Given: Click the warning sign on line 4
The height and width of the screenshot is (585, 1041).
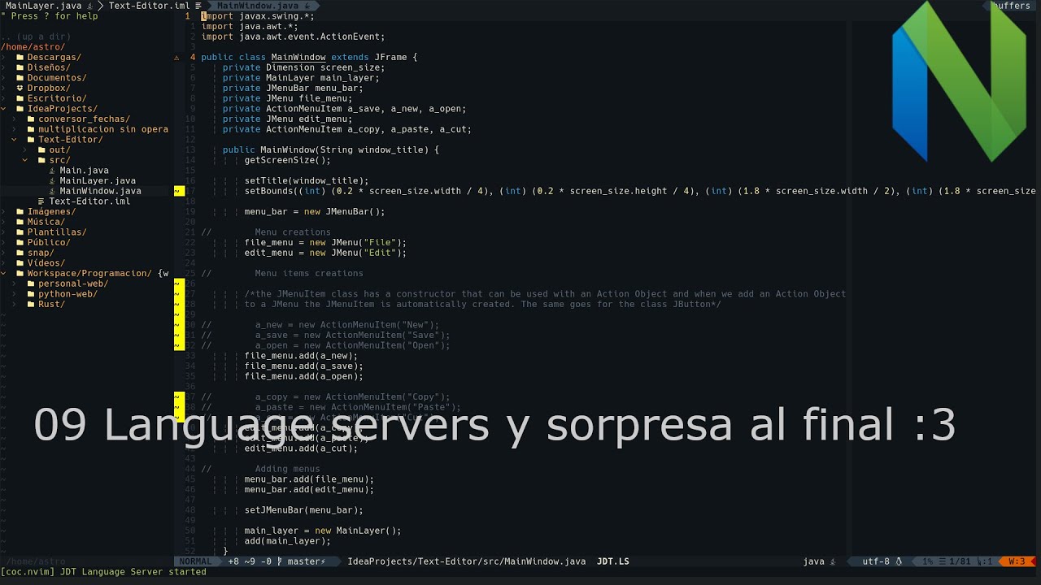Looking at the screenshot, I should tap(177, 58).
